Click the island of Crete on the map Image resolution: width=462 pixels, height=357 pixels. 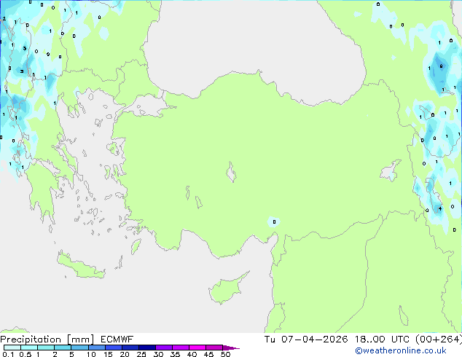coord(81,267)
